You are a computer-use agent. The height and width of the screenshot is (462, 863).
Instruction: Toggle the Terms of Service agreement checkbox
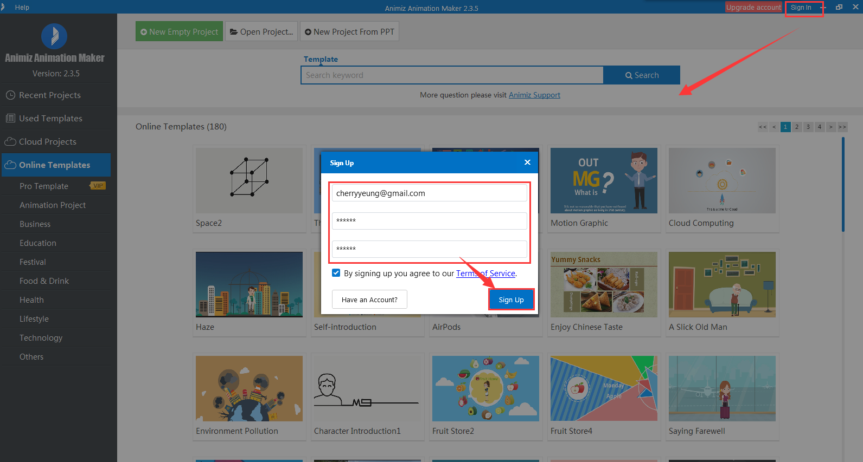point(336,273)
